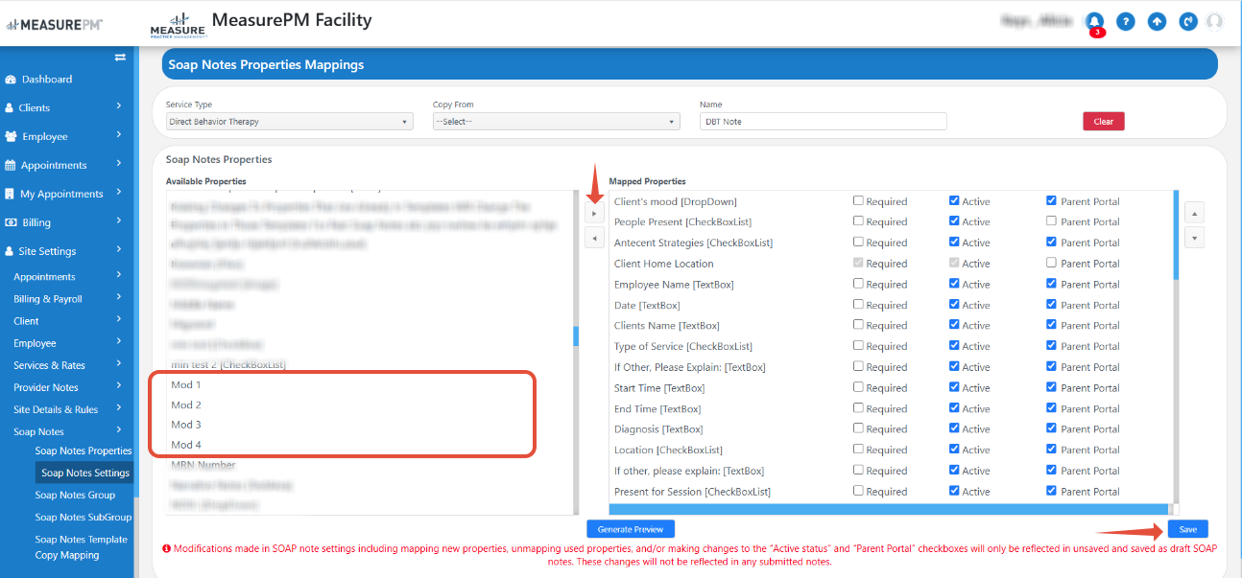The width and height of the screenshot is (1242, 578).
Task: Check Required for Employee Name
Action: (858, 284)
